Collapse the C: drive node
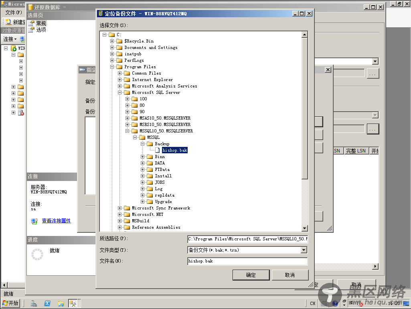 point(104,35)
